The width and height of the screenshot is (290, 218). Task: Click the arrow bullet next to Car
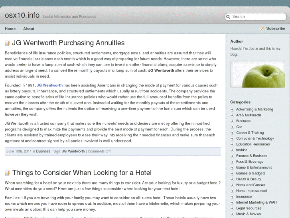click(x=232, y=127)
